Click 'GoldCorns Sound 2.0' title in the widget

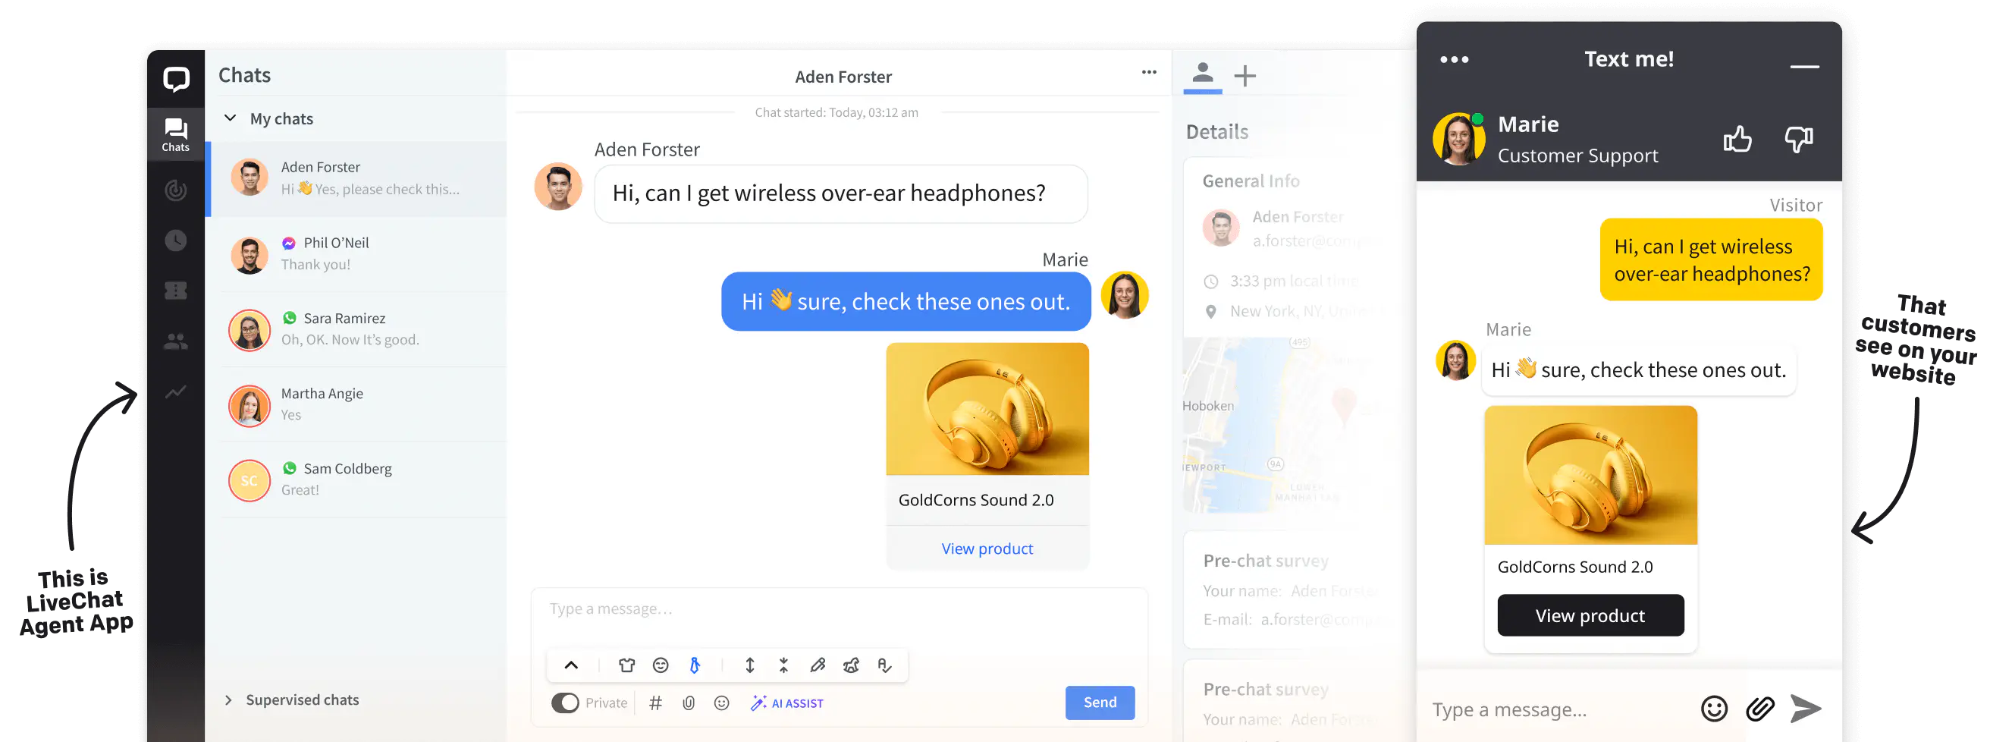tap(1574, 568)
